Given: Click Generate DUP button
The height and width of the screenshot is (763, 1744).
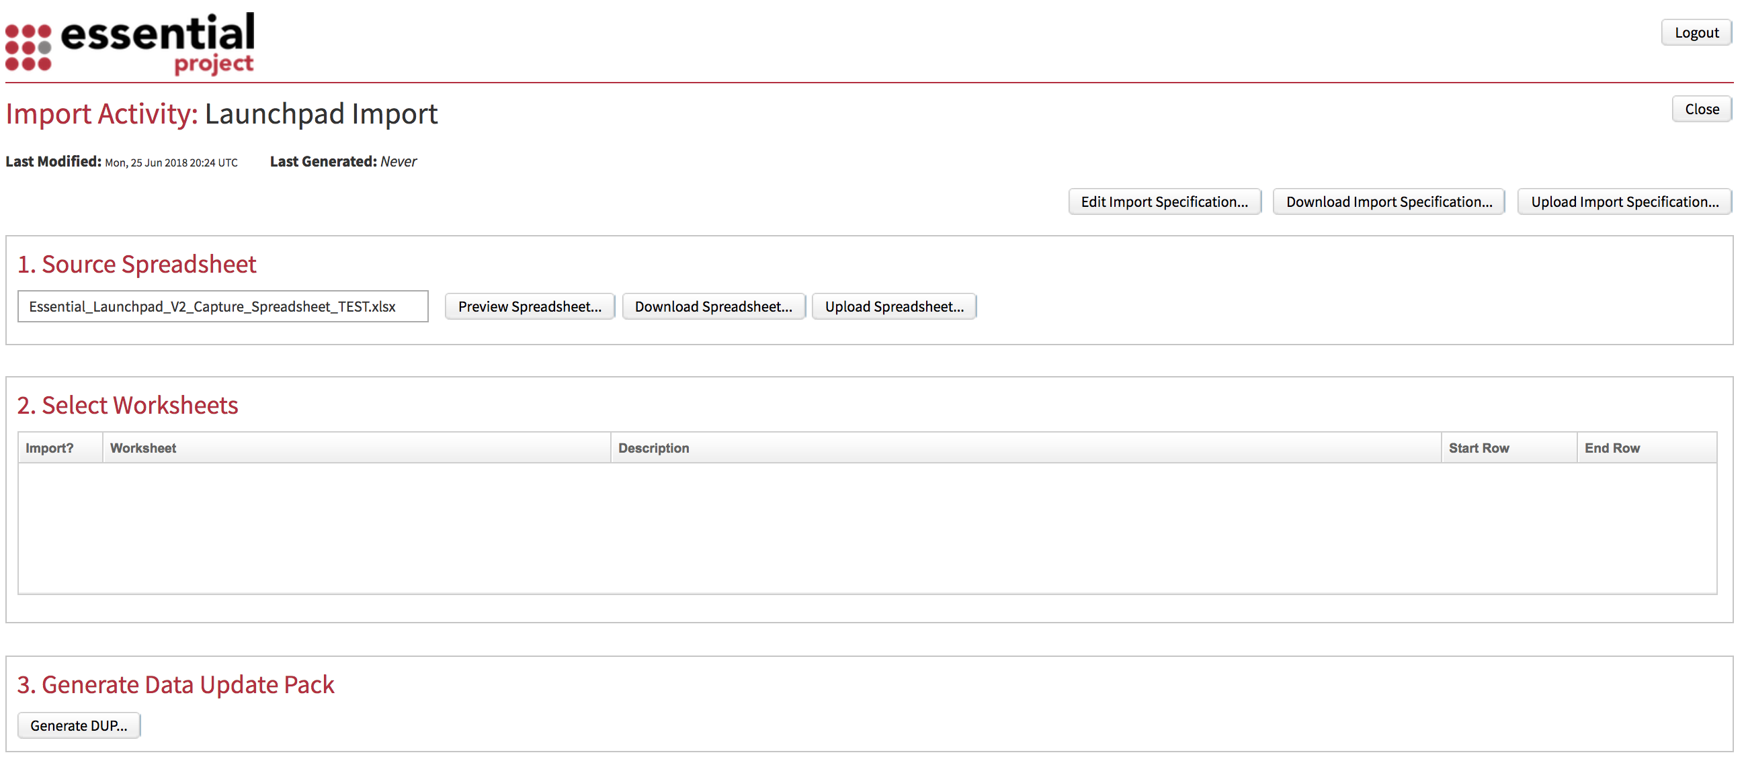Looking at the screenshot, I should click(x=79, y=725).
